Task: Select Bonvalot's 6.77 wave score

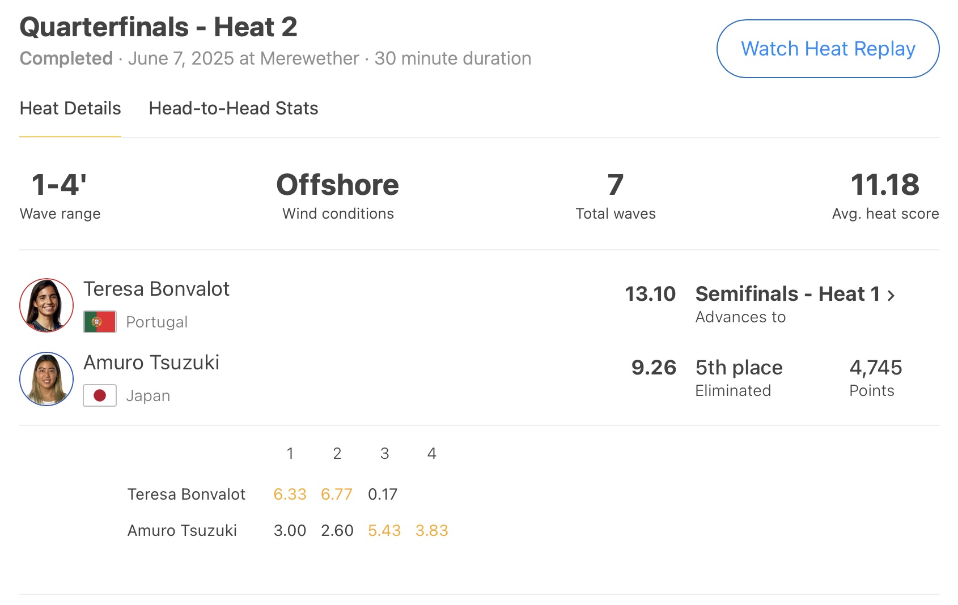Action: click(x=337, y=495)
